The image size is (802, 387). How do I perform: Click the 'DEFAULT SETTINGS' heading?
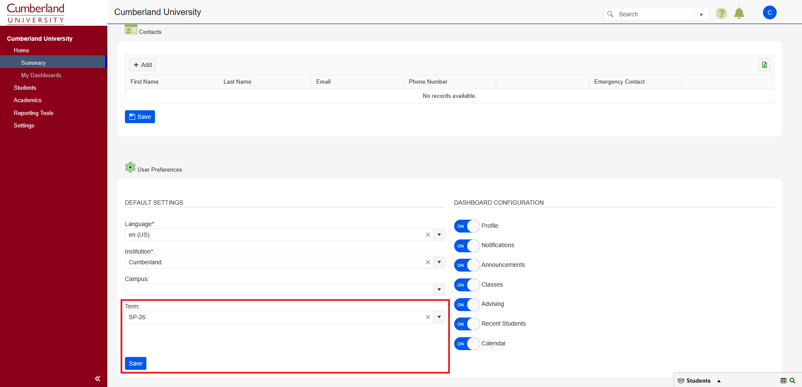coord(154,203)
